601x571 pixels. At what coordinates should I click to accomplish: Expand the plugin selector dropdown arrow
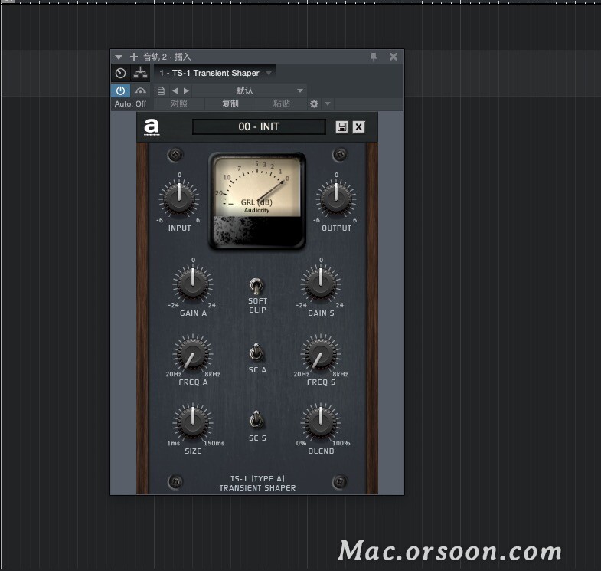pyautogui.click(x=269, y=73)
